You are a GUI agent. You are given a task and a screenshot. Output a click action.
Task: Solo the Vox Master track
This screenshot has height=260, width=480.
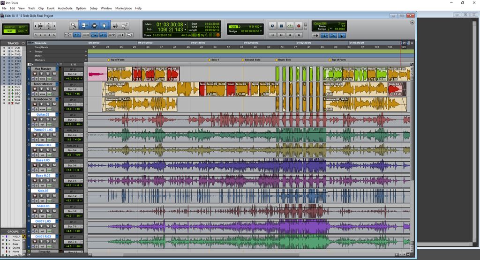pos(48,74)
